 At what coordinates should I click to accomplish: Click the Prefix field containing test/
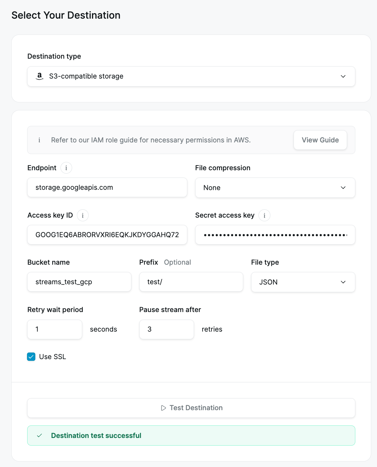(x=191, y=282)
